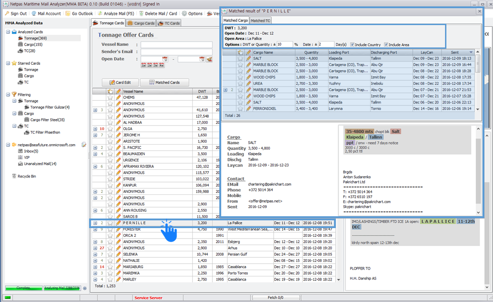Star the AFRAMAX RIVIERA card
Image resolution: width=493 pixels, height=302 pixels.
110,167
